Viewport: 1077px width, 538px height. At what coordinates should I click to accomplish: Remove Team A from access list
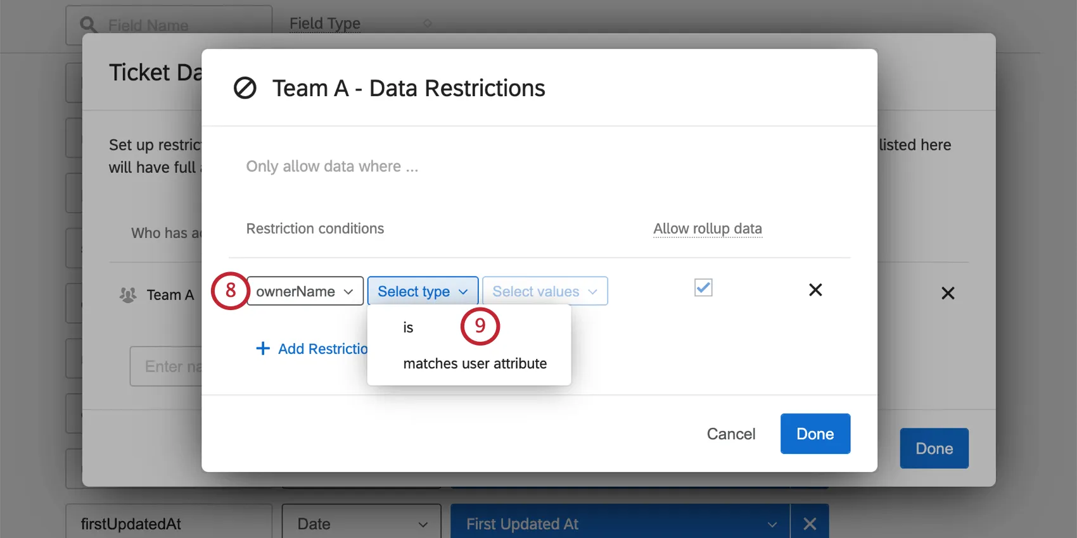click(948, 293)
